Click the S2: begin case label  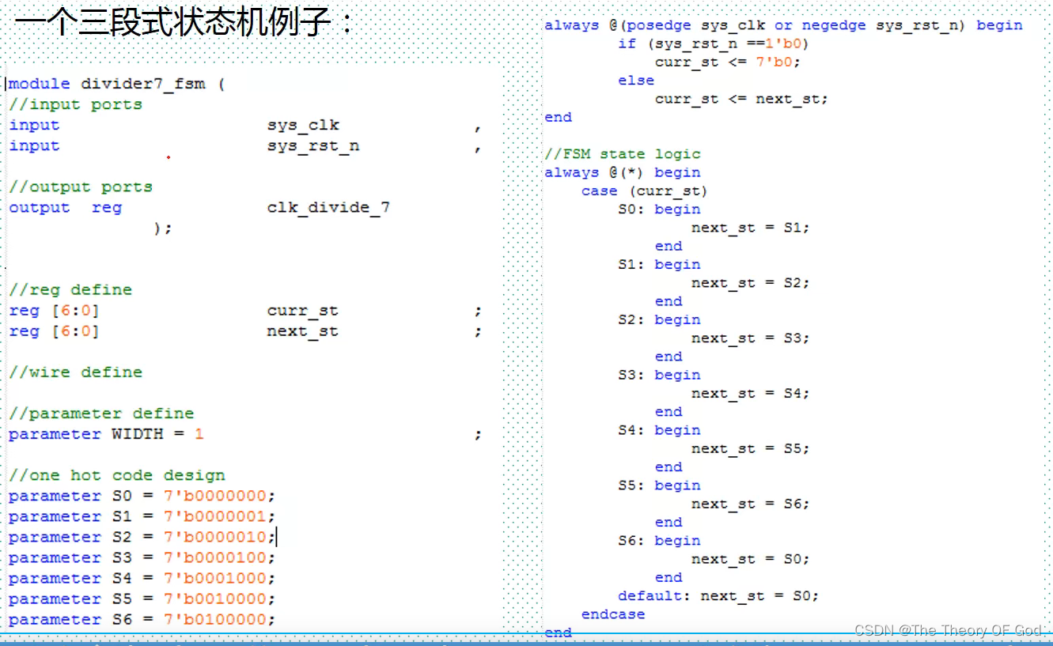click(660, 319)
